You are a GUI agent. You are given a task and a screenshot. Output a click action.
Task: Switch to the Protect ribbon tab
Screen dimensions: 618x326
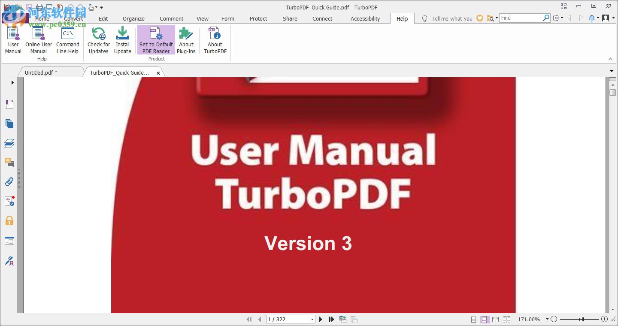258,18
